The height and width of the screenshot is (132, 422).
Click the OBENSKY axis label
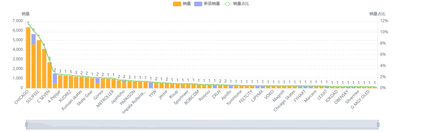(x=341, y=97)
